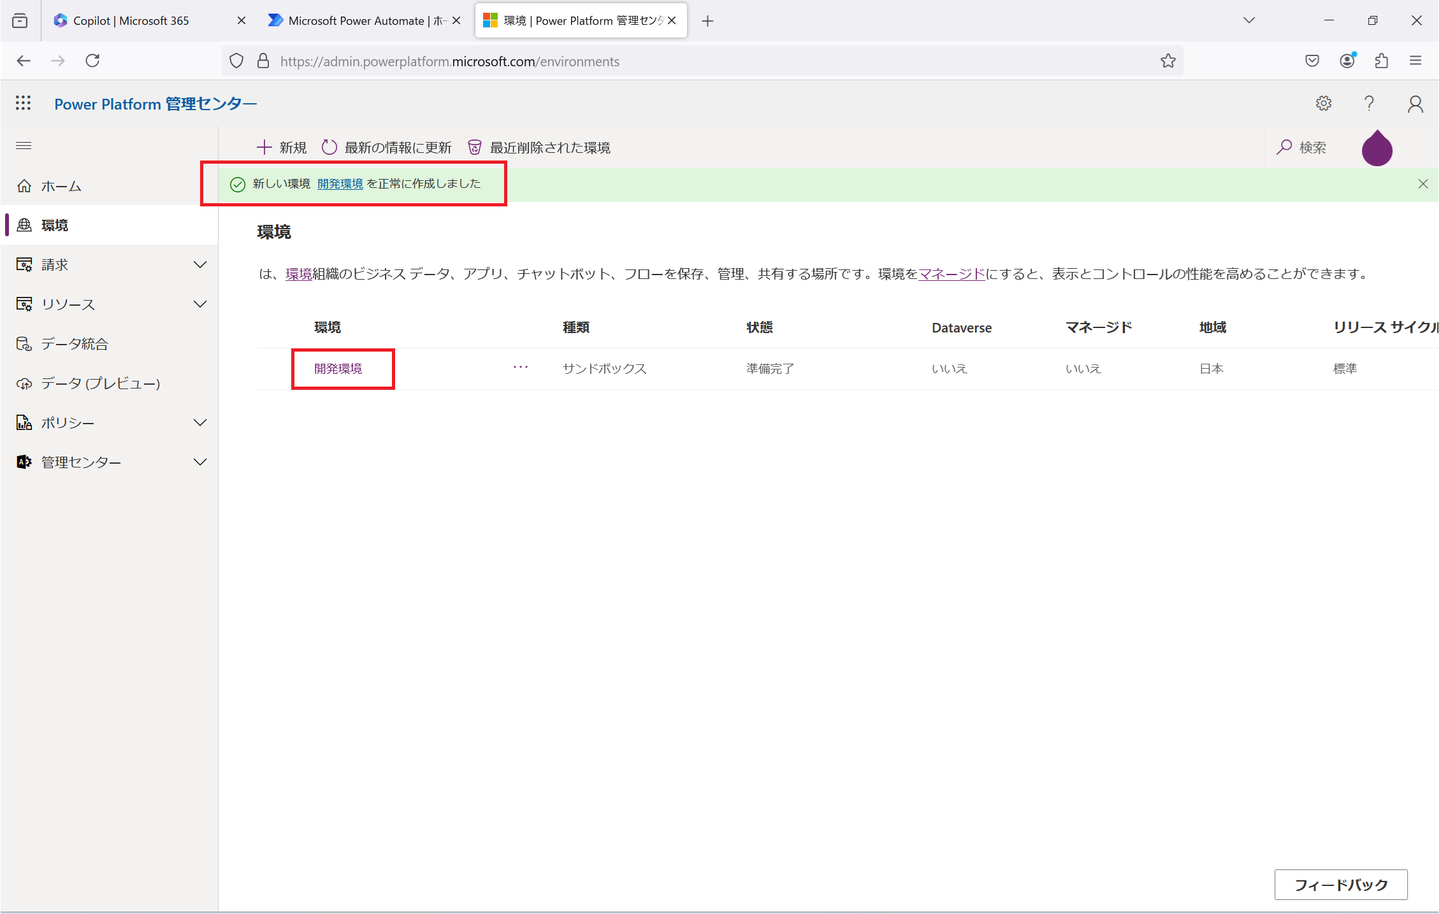This screenshot has width=1439, height=914.
Task: Click the フィードバック button
Action: click(1340, 885)
